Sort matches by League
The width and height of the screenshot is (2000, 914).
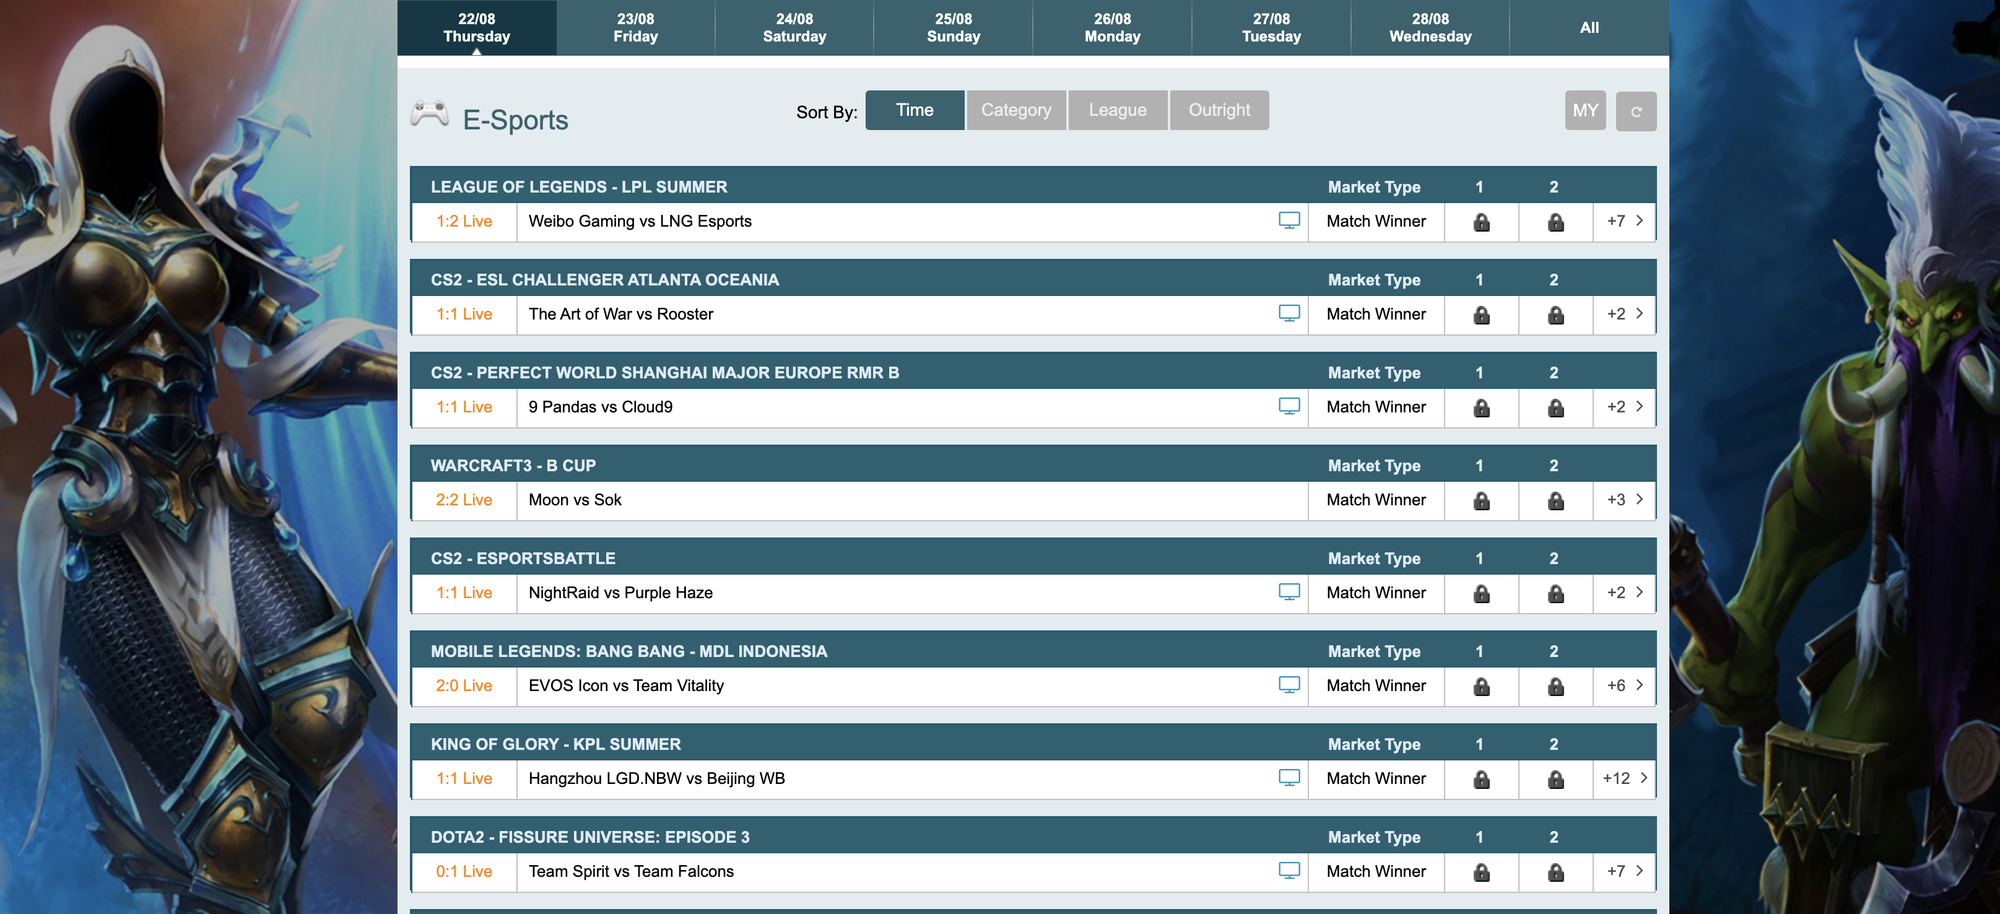(x=1117, y=110)
